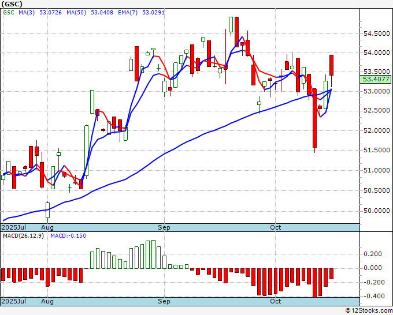Click Aug on the MACD panel date axis
The width and height of the screenshot is (393, 315).
click(47, 301)
